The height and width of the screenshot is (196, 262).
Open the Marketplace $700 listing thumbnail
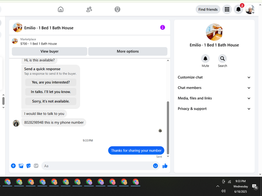click(15, 41)
